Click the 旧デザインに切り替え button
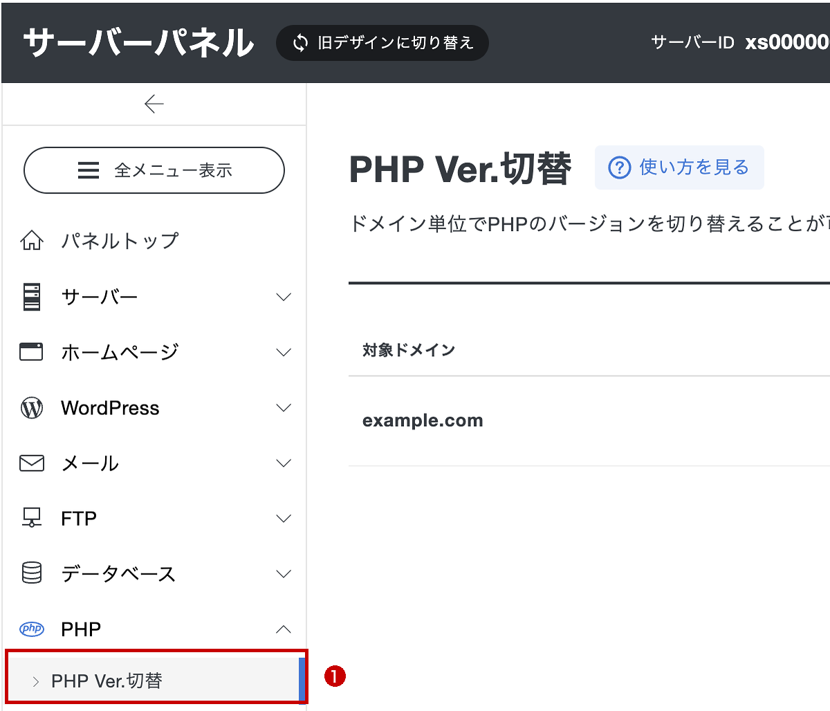The height and width of the screenshot is (711, 830). pyautogui.click(x=382, y=43)
